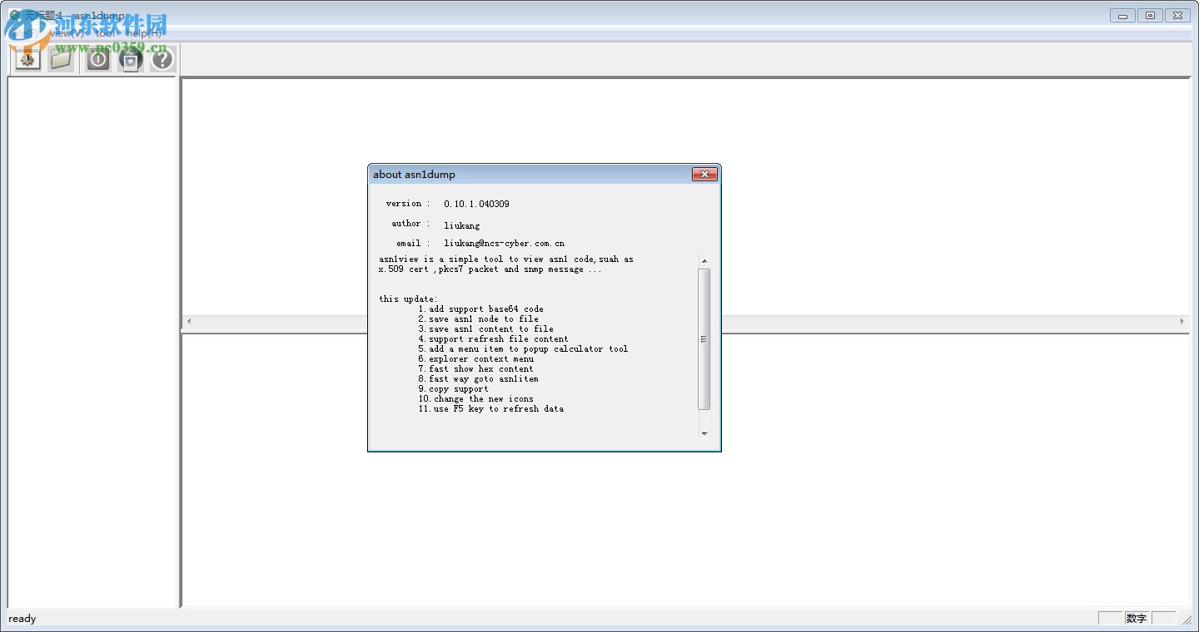Click the line '4.support refresh file content'
The height and width of the screenshot is (632, 1199).
point(493,339)
